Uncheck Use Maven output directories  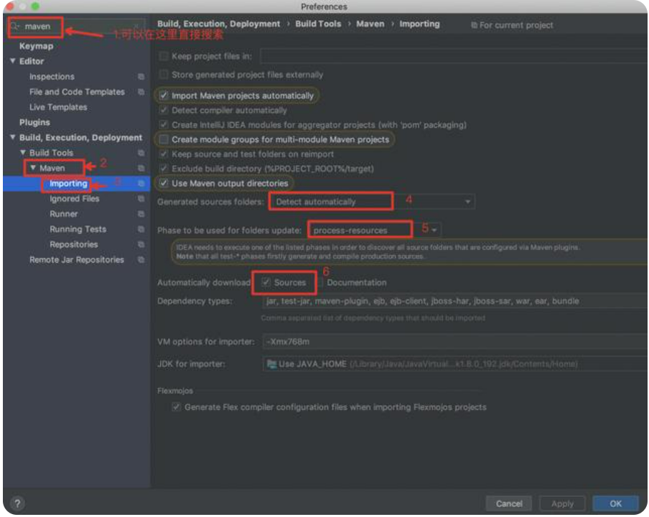pyautogui.click(x=164, y=183)
